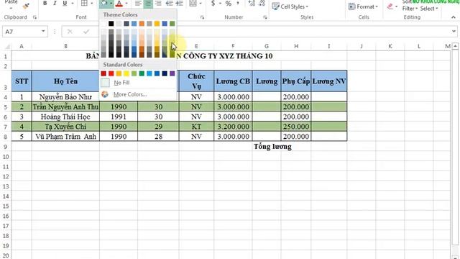The height and width of the screenshot is (259, 460).
Task: Select column F header
Action: (233, 46)
